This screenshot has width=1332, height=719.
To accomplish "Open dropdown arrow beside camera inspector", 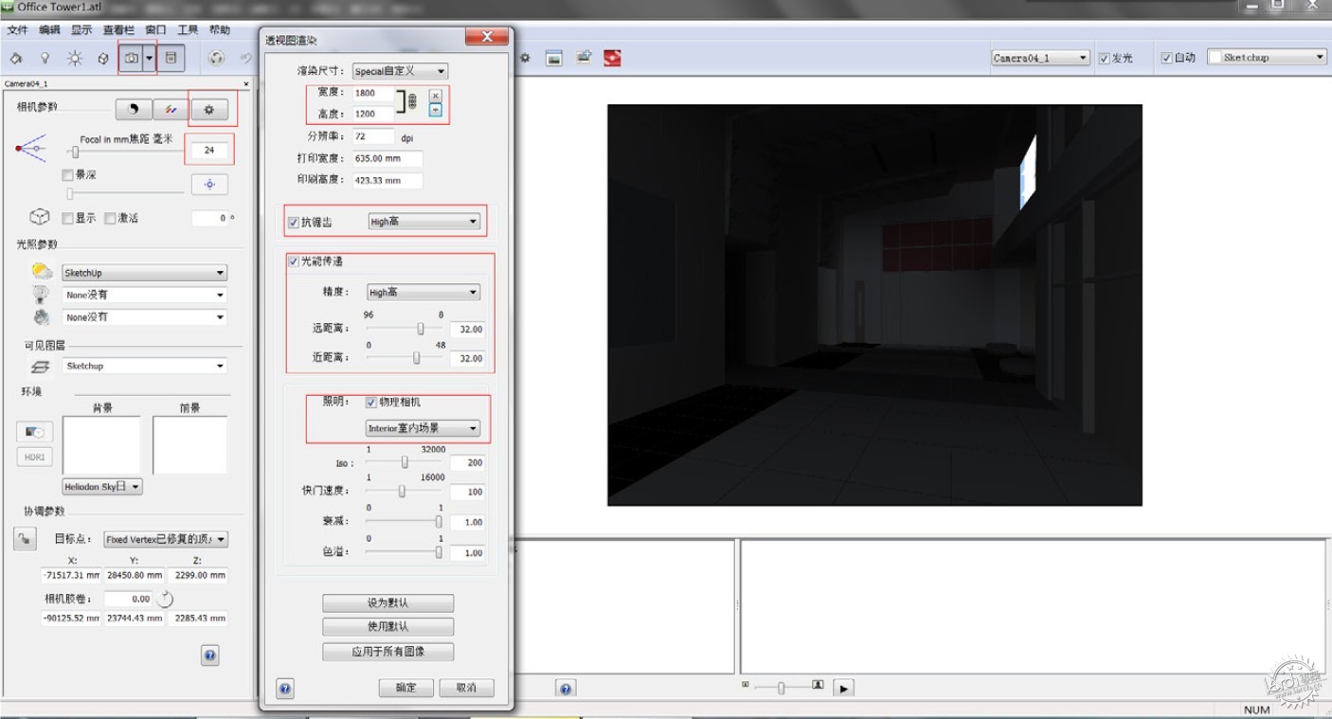I will tap(149, 59).
